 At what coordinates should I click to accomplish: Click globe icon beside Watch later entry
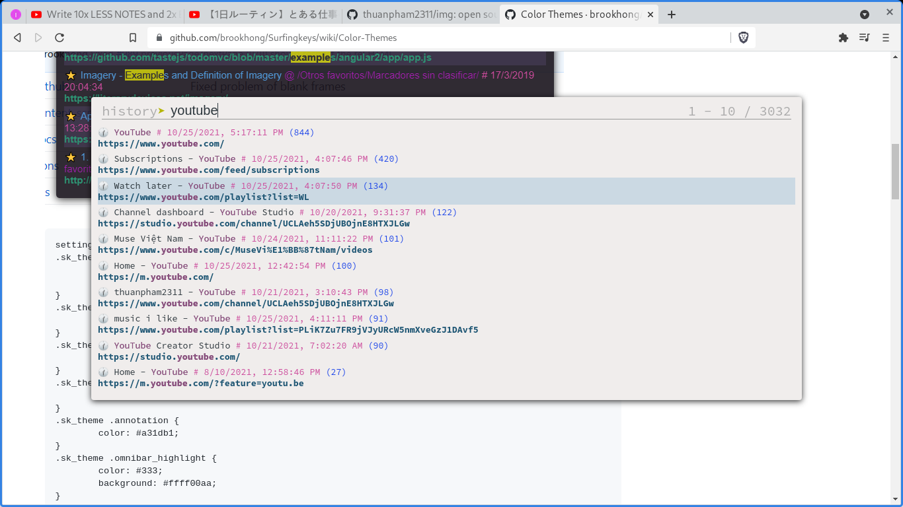click(103, 186)
